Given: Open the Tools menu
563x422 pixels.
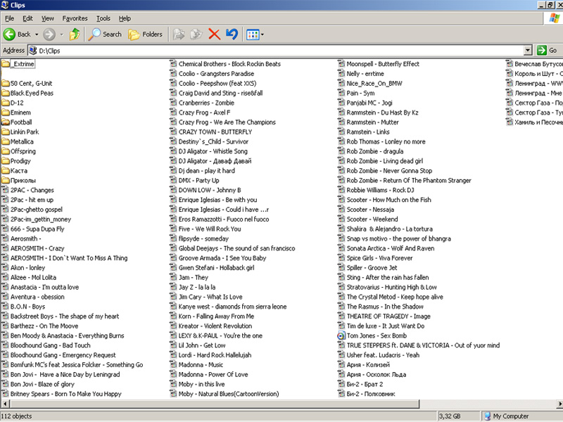Looking at the screenshot, I should (103, 18).
